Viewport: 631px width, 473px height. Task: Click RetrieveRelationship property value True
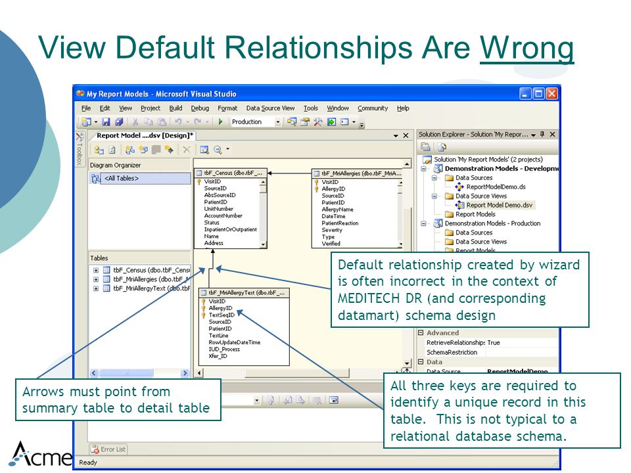pyautogui.click(x=494, y=343)
